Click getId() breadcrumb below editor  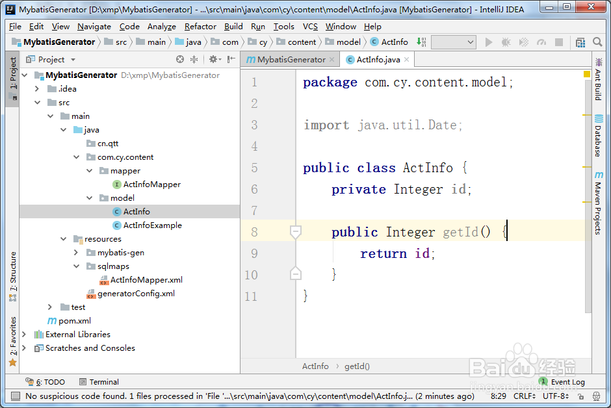(357, 366)
